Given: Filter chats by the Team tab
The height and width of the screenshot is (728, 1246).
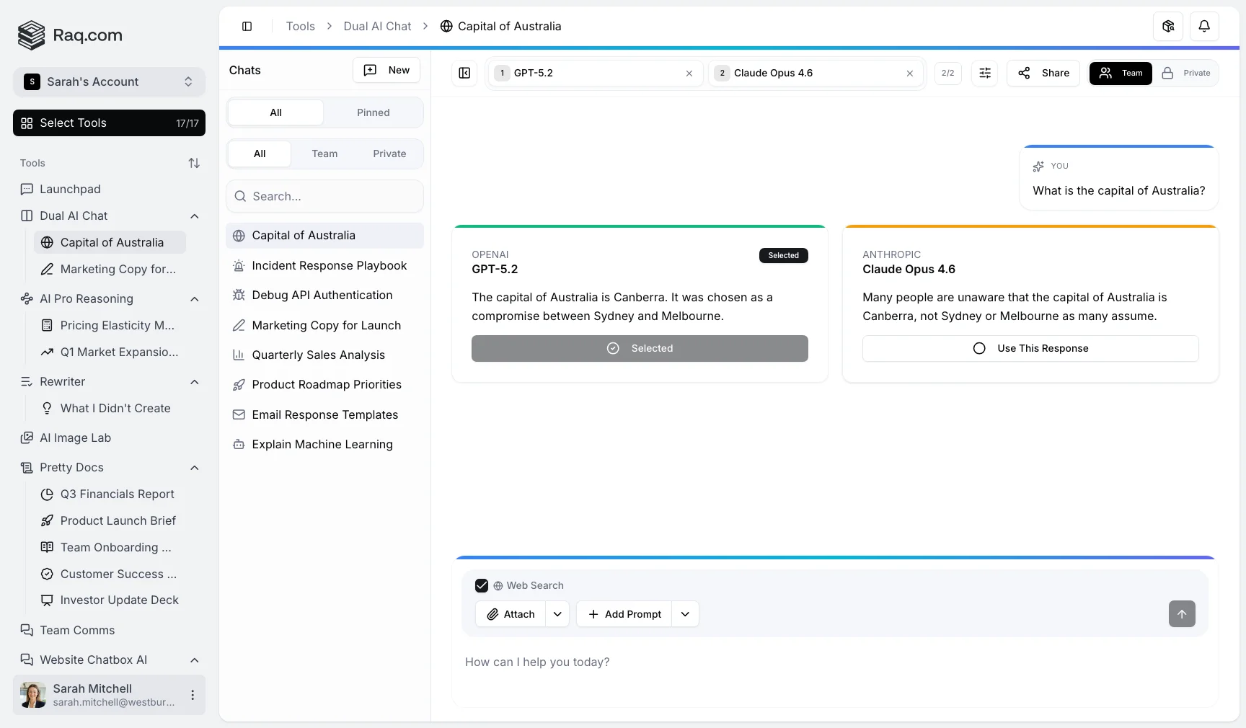Looking at the screenshot, I should pos(324,154).
